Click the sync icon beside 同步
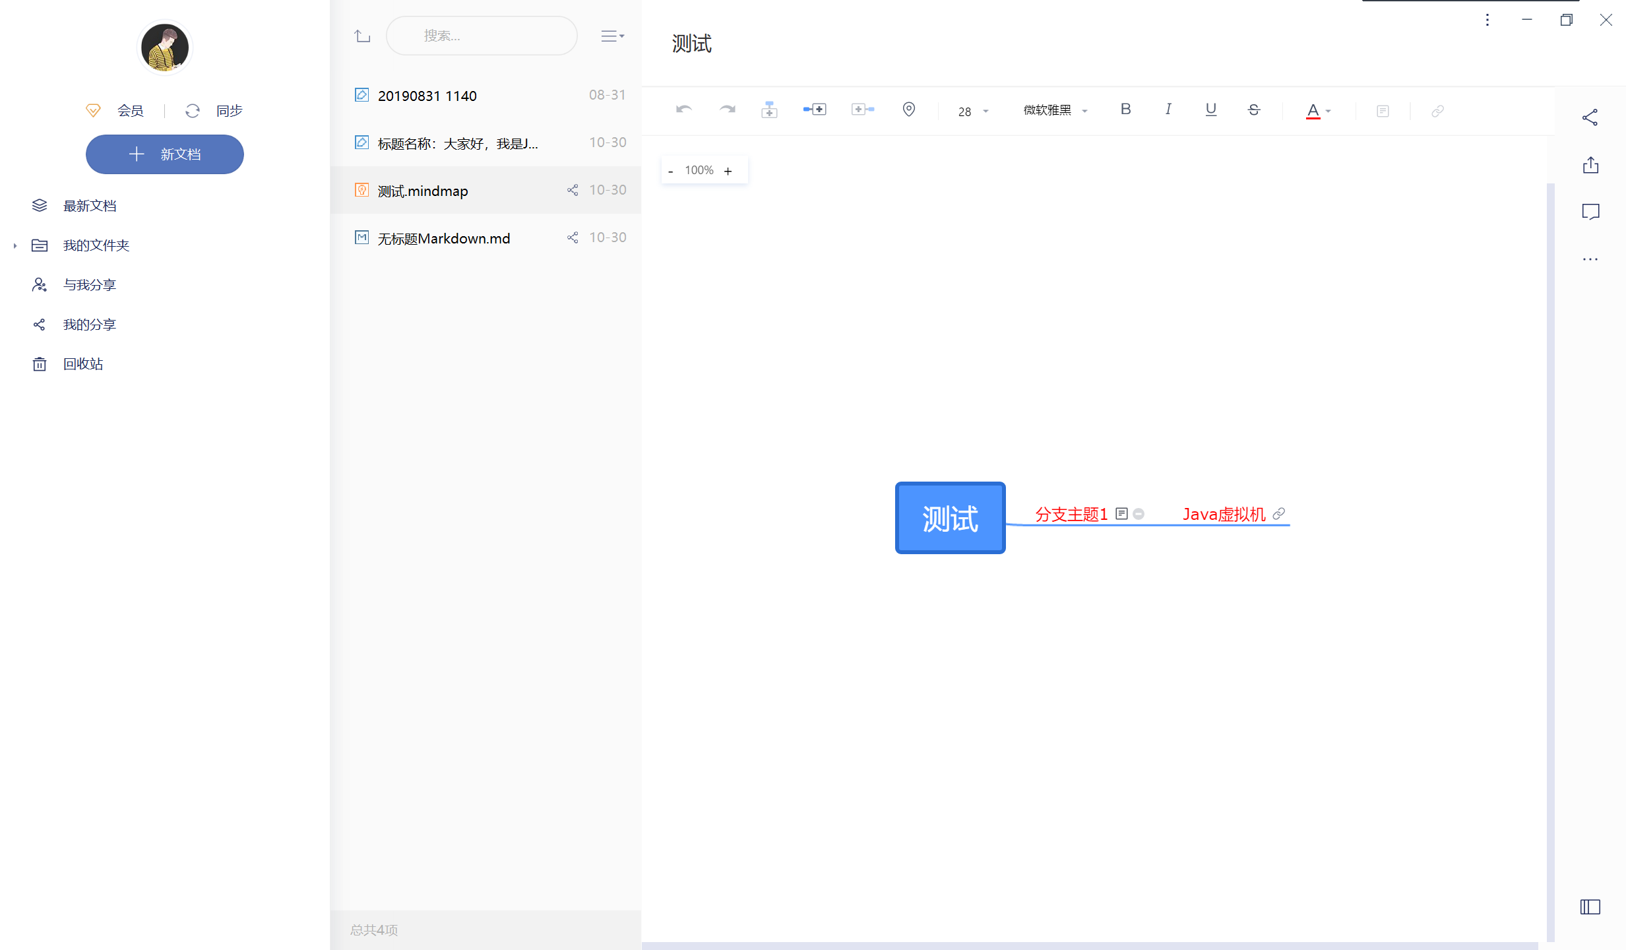 pos(192,110)
